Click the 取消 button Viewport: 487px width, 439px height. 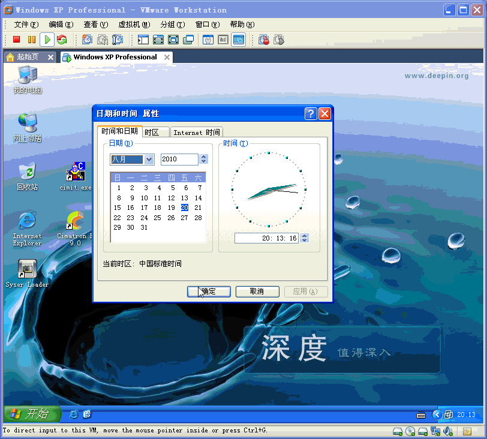[257, 291]
